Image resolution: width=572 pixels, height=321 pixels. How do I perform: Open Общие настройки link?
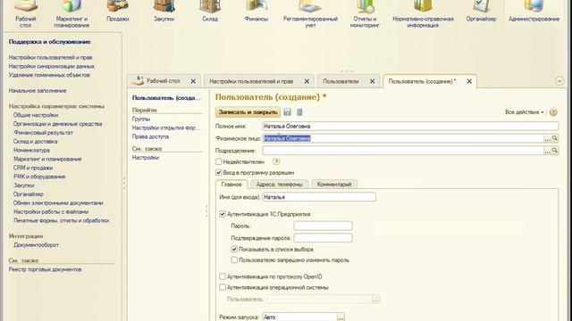(x=36, y=115)
